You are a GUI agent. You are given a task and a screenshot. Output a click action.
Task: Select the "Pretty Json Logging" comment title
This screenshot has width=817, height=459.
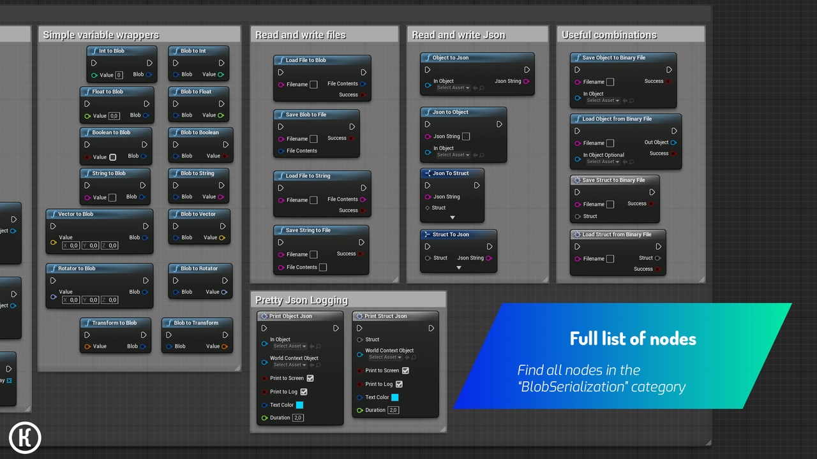pos(302,300)
